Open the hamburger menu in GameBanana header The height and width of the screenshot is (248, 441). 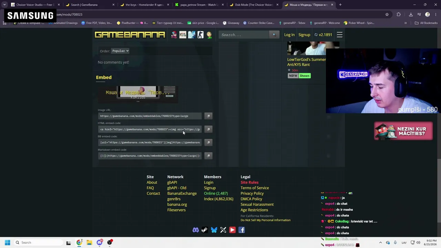click(x=340, y=35)
